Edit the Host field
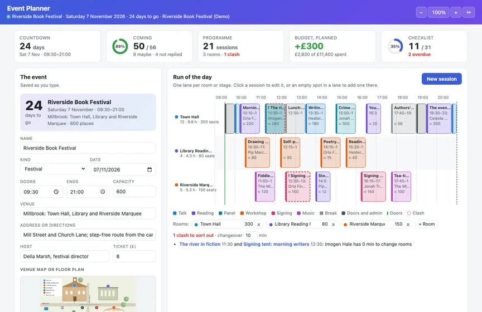This screenshot has width=482, height=312. pos(65,256)
